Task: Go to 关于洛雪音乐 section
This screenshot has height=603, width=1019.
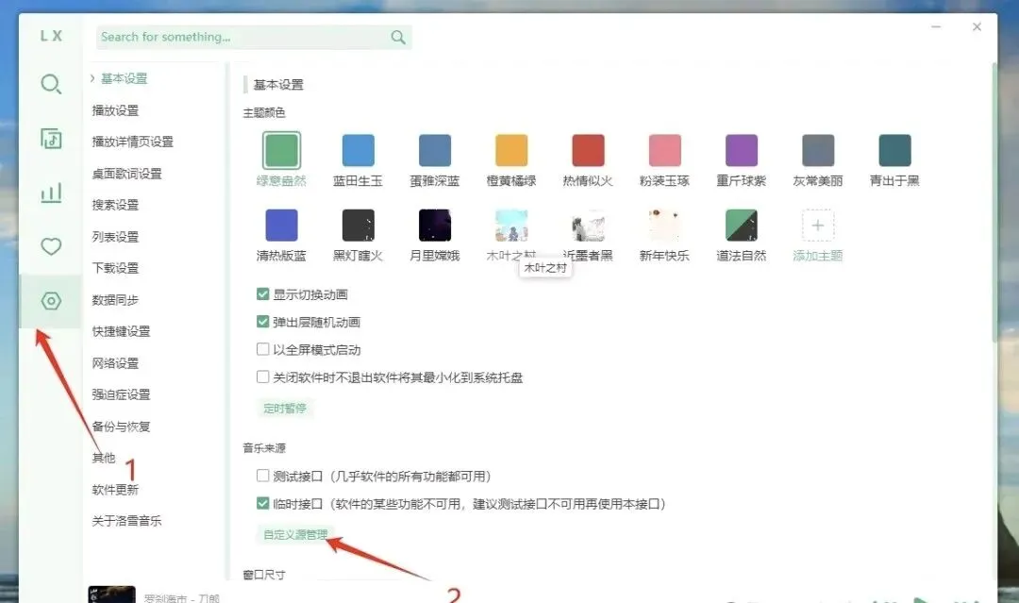Action: (x=127, y=521)
